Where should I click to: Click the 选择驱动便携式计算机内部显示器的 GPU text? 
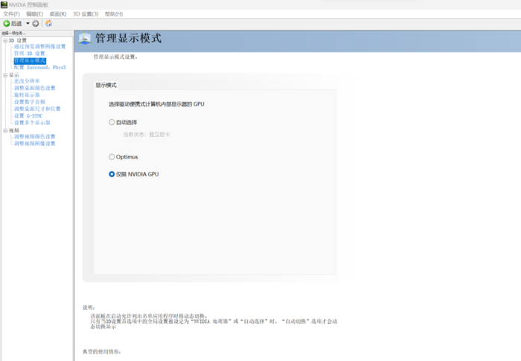point(156,104)
